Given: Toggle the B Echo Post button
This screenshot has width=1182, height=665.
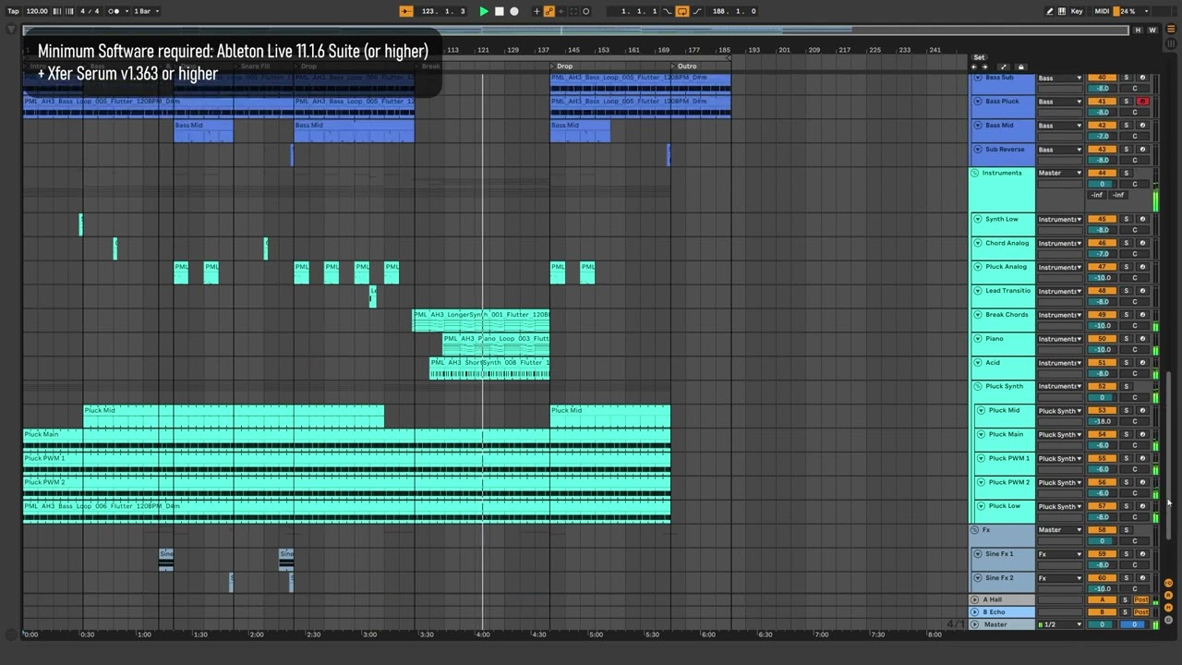Looking at the screenshot, I should pyautogui.click(x=1141, y=612).
